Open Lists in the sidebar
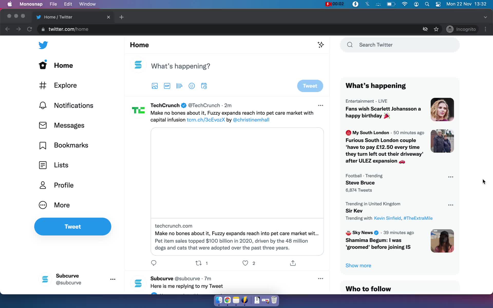This screenshot has height=308, width=493. [x=54, y=165]
